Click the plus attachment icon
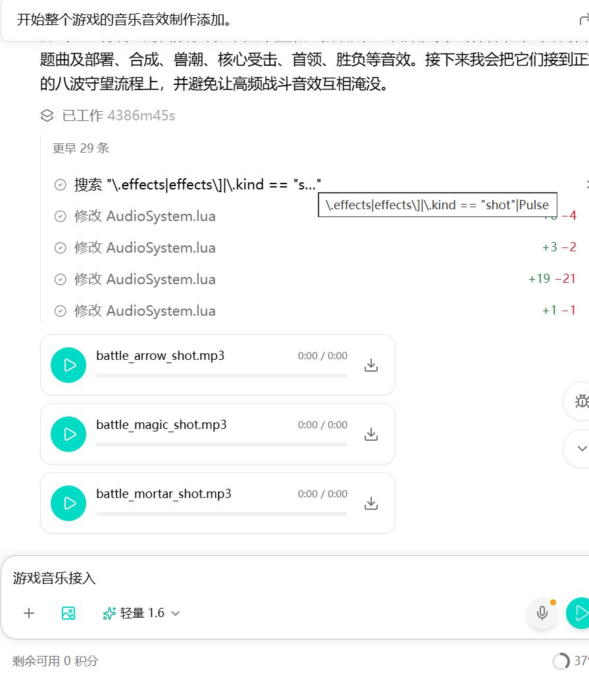The image size is (589, 675). 29,613
